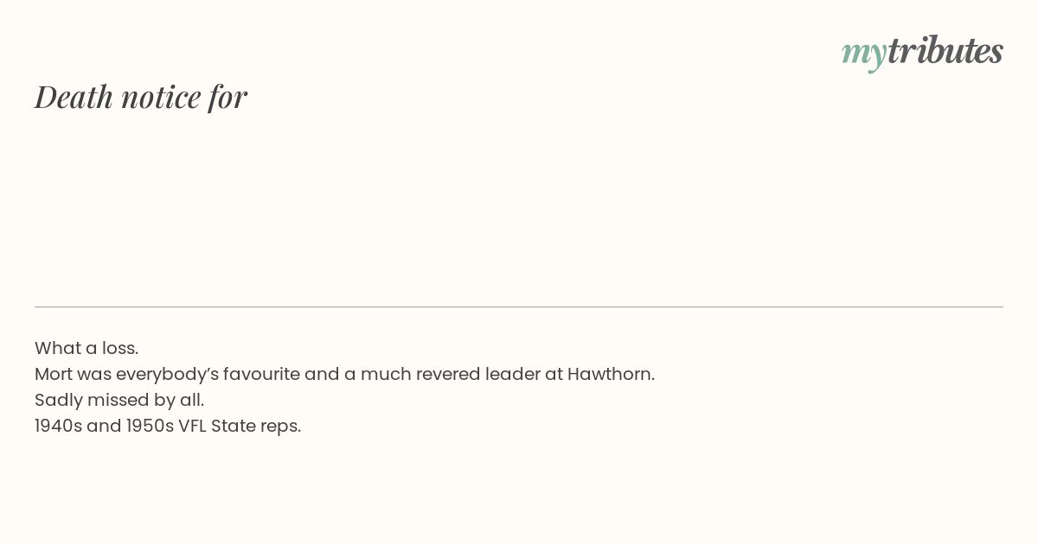The height and width of the screenshot is (544, 1038).
Task: Click the name "Mort" in the tribute
Action: (54, 374)
